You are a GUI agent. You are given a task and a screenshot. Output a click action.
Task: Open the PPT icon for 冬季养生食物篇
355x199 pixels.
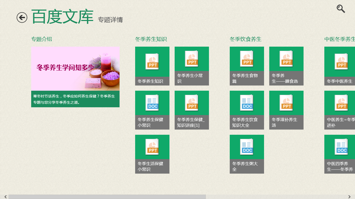pos(247,59)
